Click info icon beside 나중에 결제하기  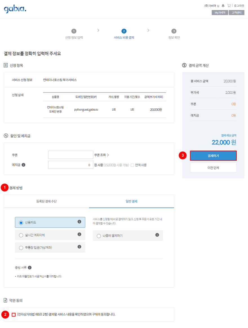click(x=157, y=235)
